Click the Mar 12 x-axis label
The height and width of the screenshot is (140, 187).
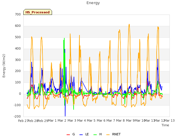160,120
